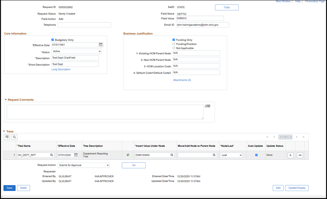Open calendar picker for Core Information Effective Date

click(101, 45)
